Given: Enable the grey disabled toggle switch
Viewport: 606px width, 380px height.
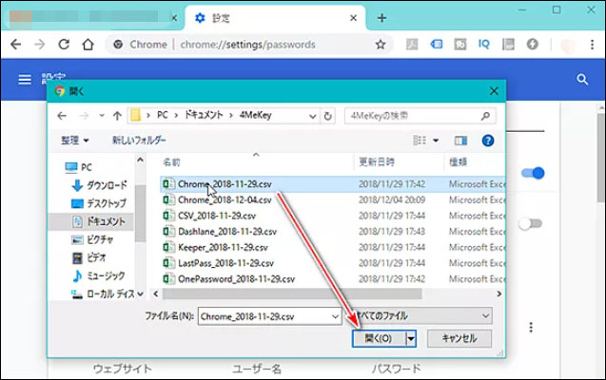Looking at the screenshot, I should tap(530, 224).
